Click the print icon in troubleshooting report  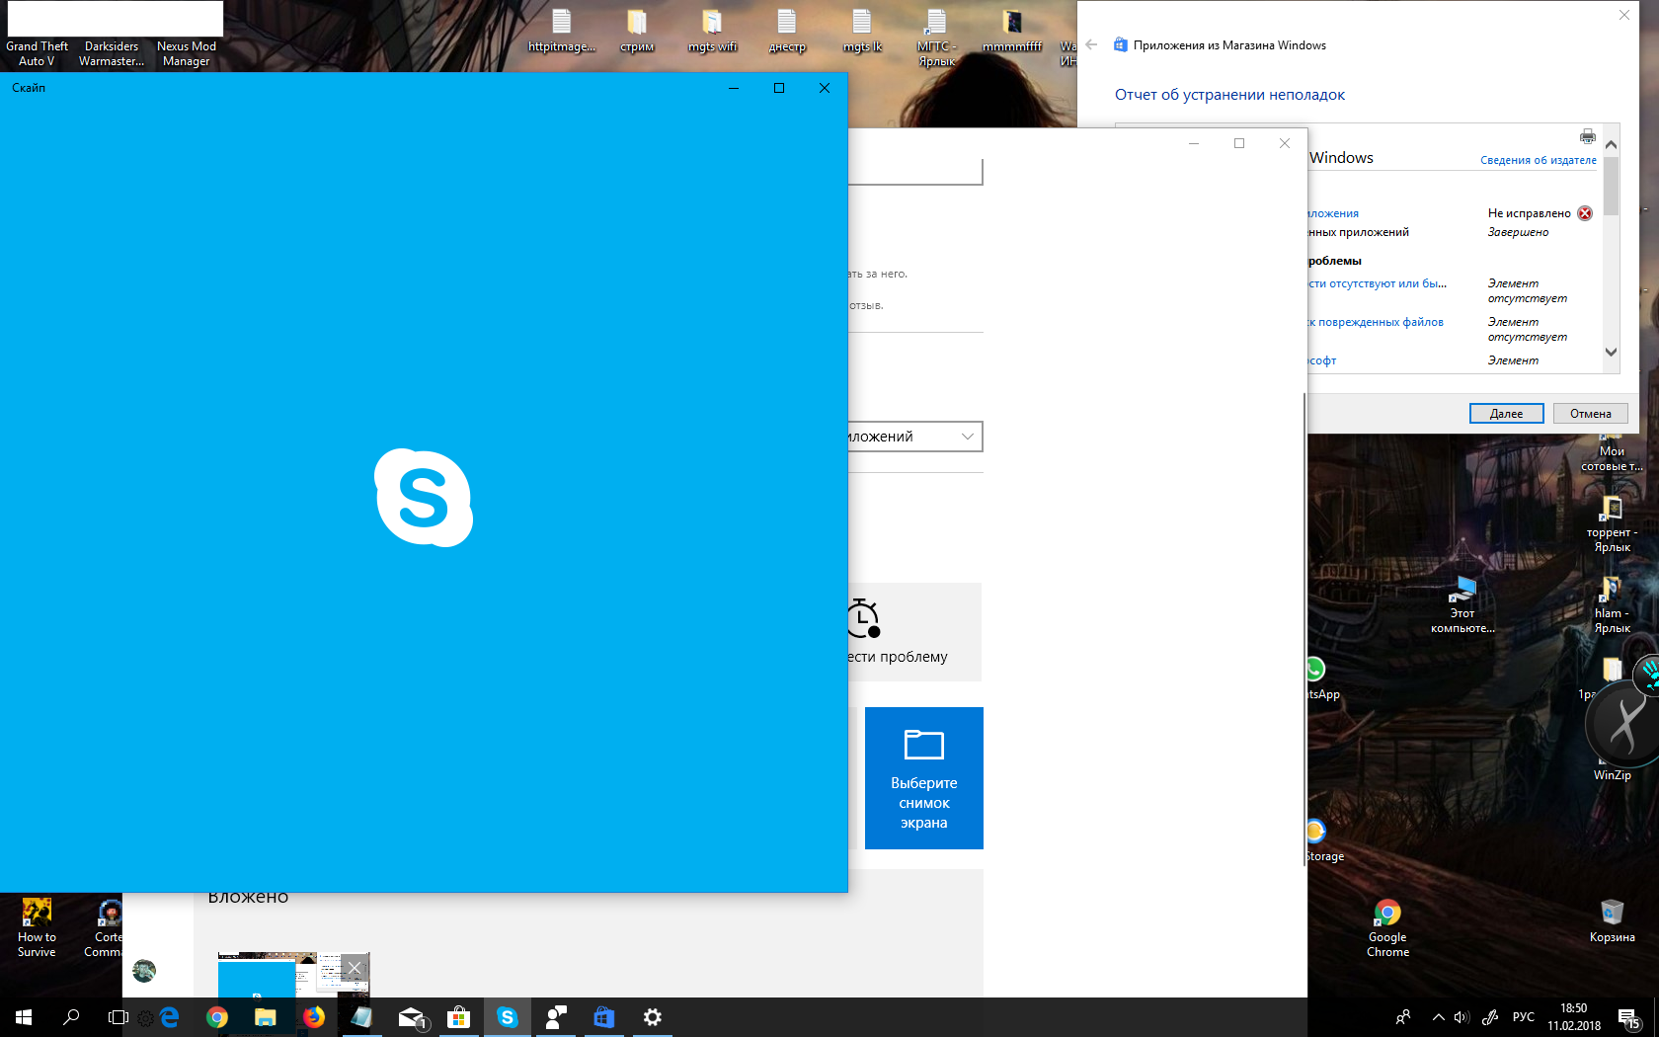click(x=1587, y=136)
